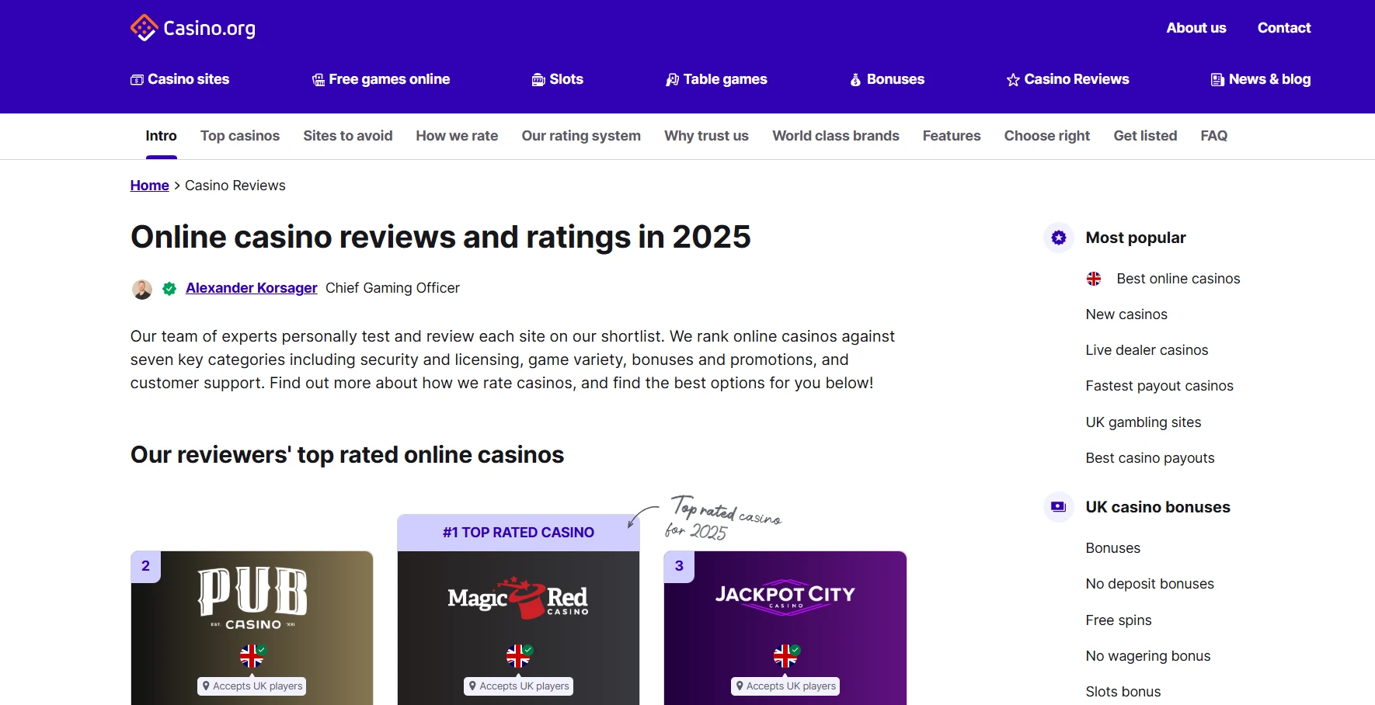Switch to the Top casinos tab
The width and height of the screenshot is (1375, 705).
(x=239, y=136)
